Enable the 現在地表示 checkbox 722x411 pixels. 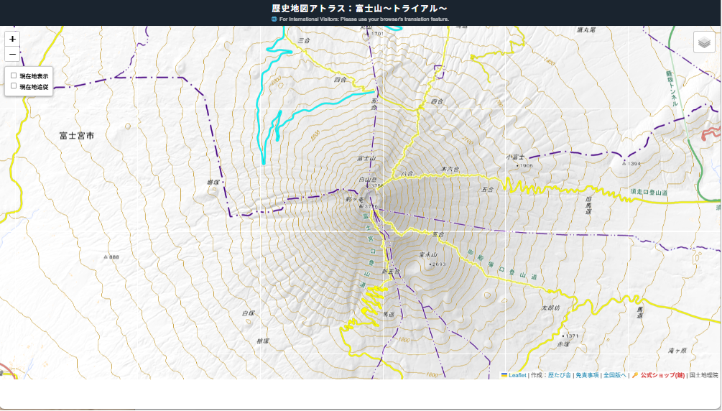(14, 75)
